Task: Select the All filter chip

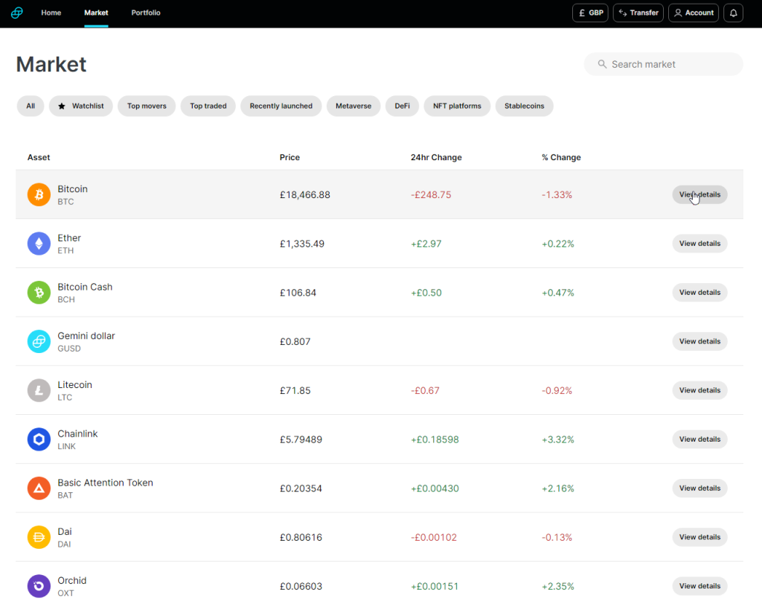Action: [31, 106]
